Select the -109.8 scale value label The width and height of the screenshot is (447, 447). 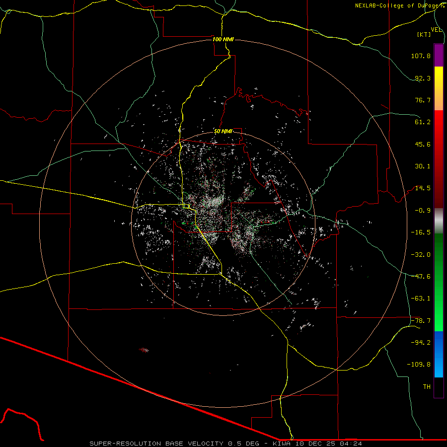[420, 364]
